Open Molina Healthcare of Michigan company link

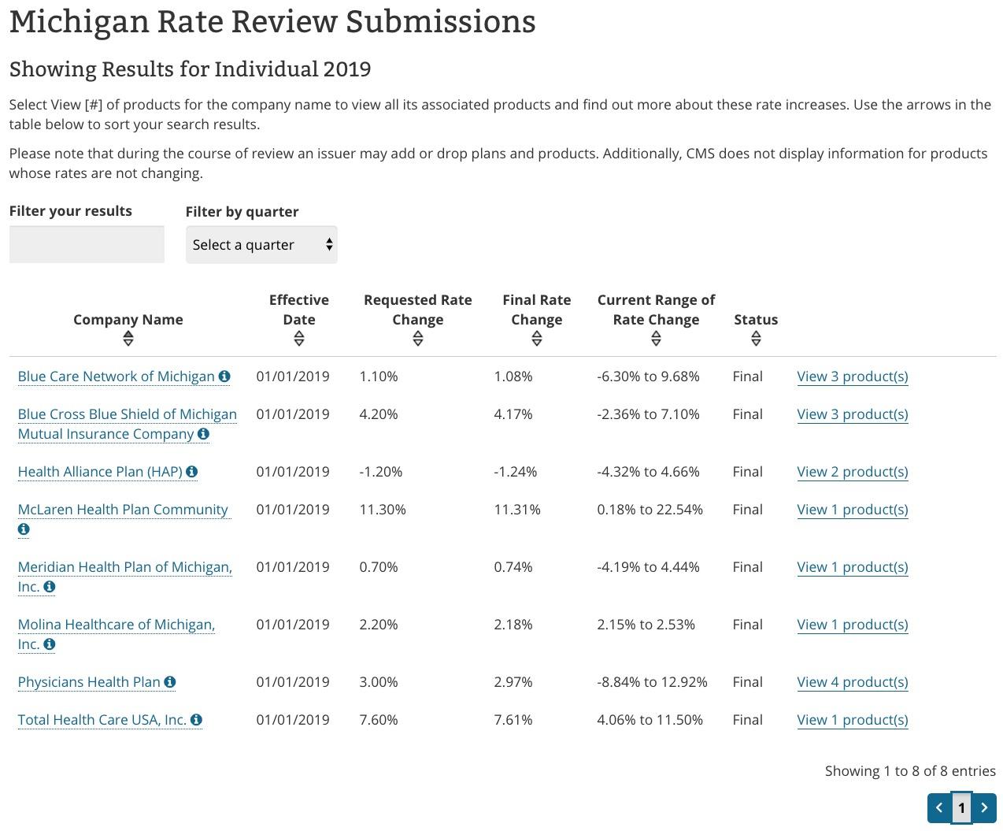(116, 625)
